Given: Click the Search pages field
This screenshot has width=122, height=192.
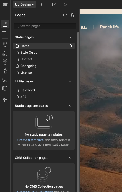Looking at the screenshot, I should [x=45, y=26].
